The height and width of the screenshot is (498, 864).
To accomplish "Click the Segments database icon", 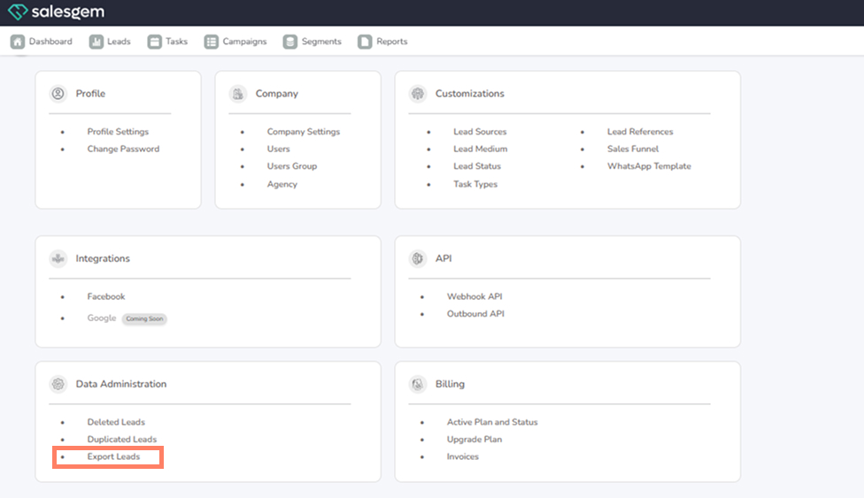I will pos(290,42).
